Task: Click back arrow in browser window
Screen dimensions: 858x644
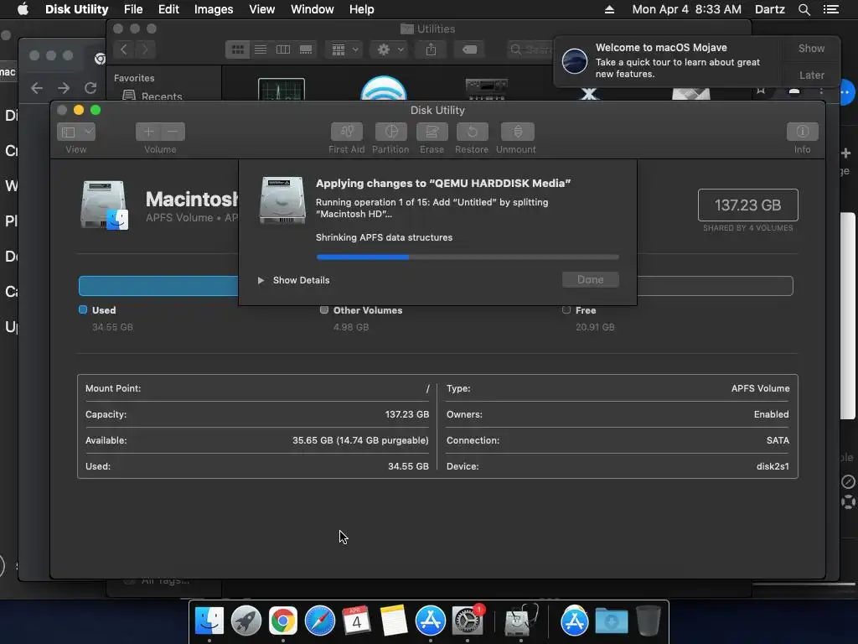Action: coord(37,87)
